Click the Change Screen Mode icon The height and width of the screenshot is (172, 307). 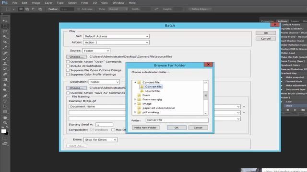pyautogui.click(x=5, y=144)
